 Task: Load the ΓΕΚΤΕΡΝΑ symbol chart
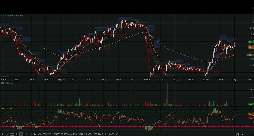point(65,134)
